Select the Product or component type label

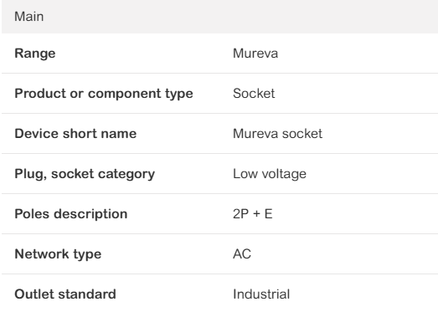pyautogui.click(x=104, y=94)
